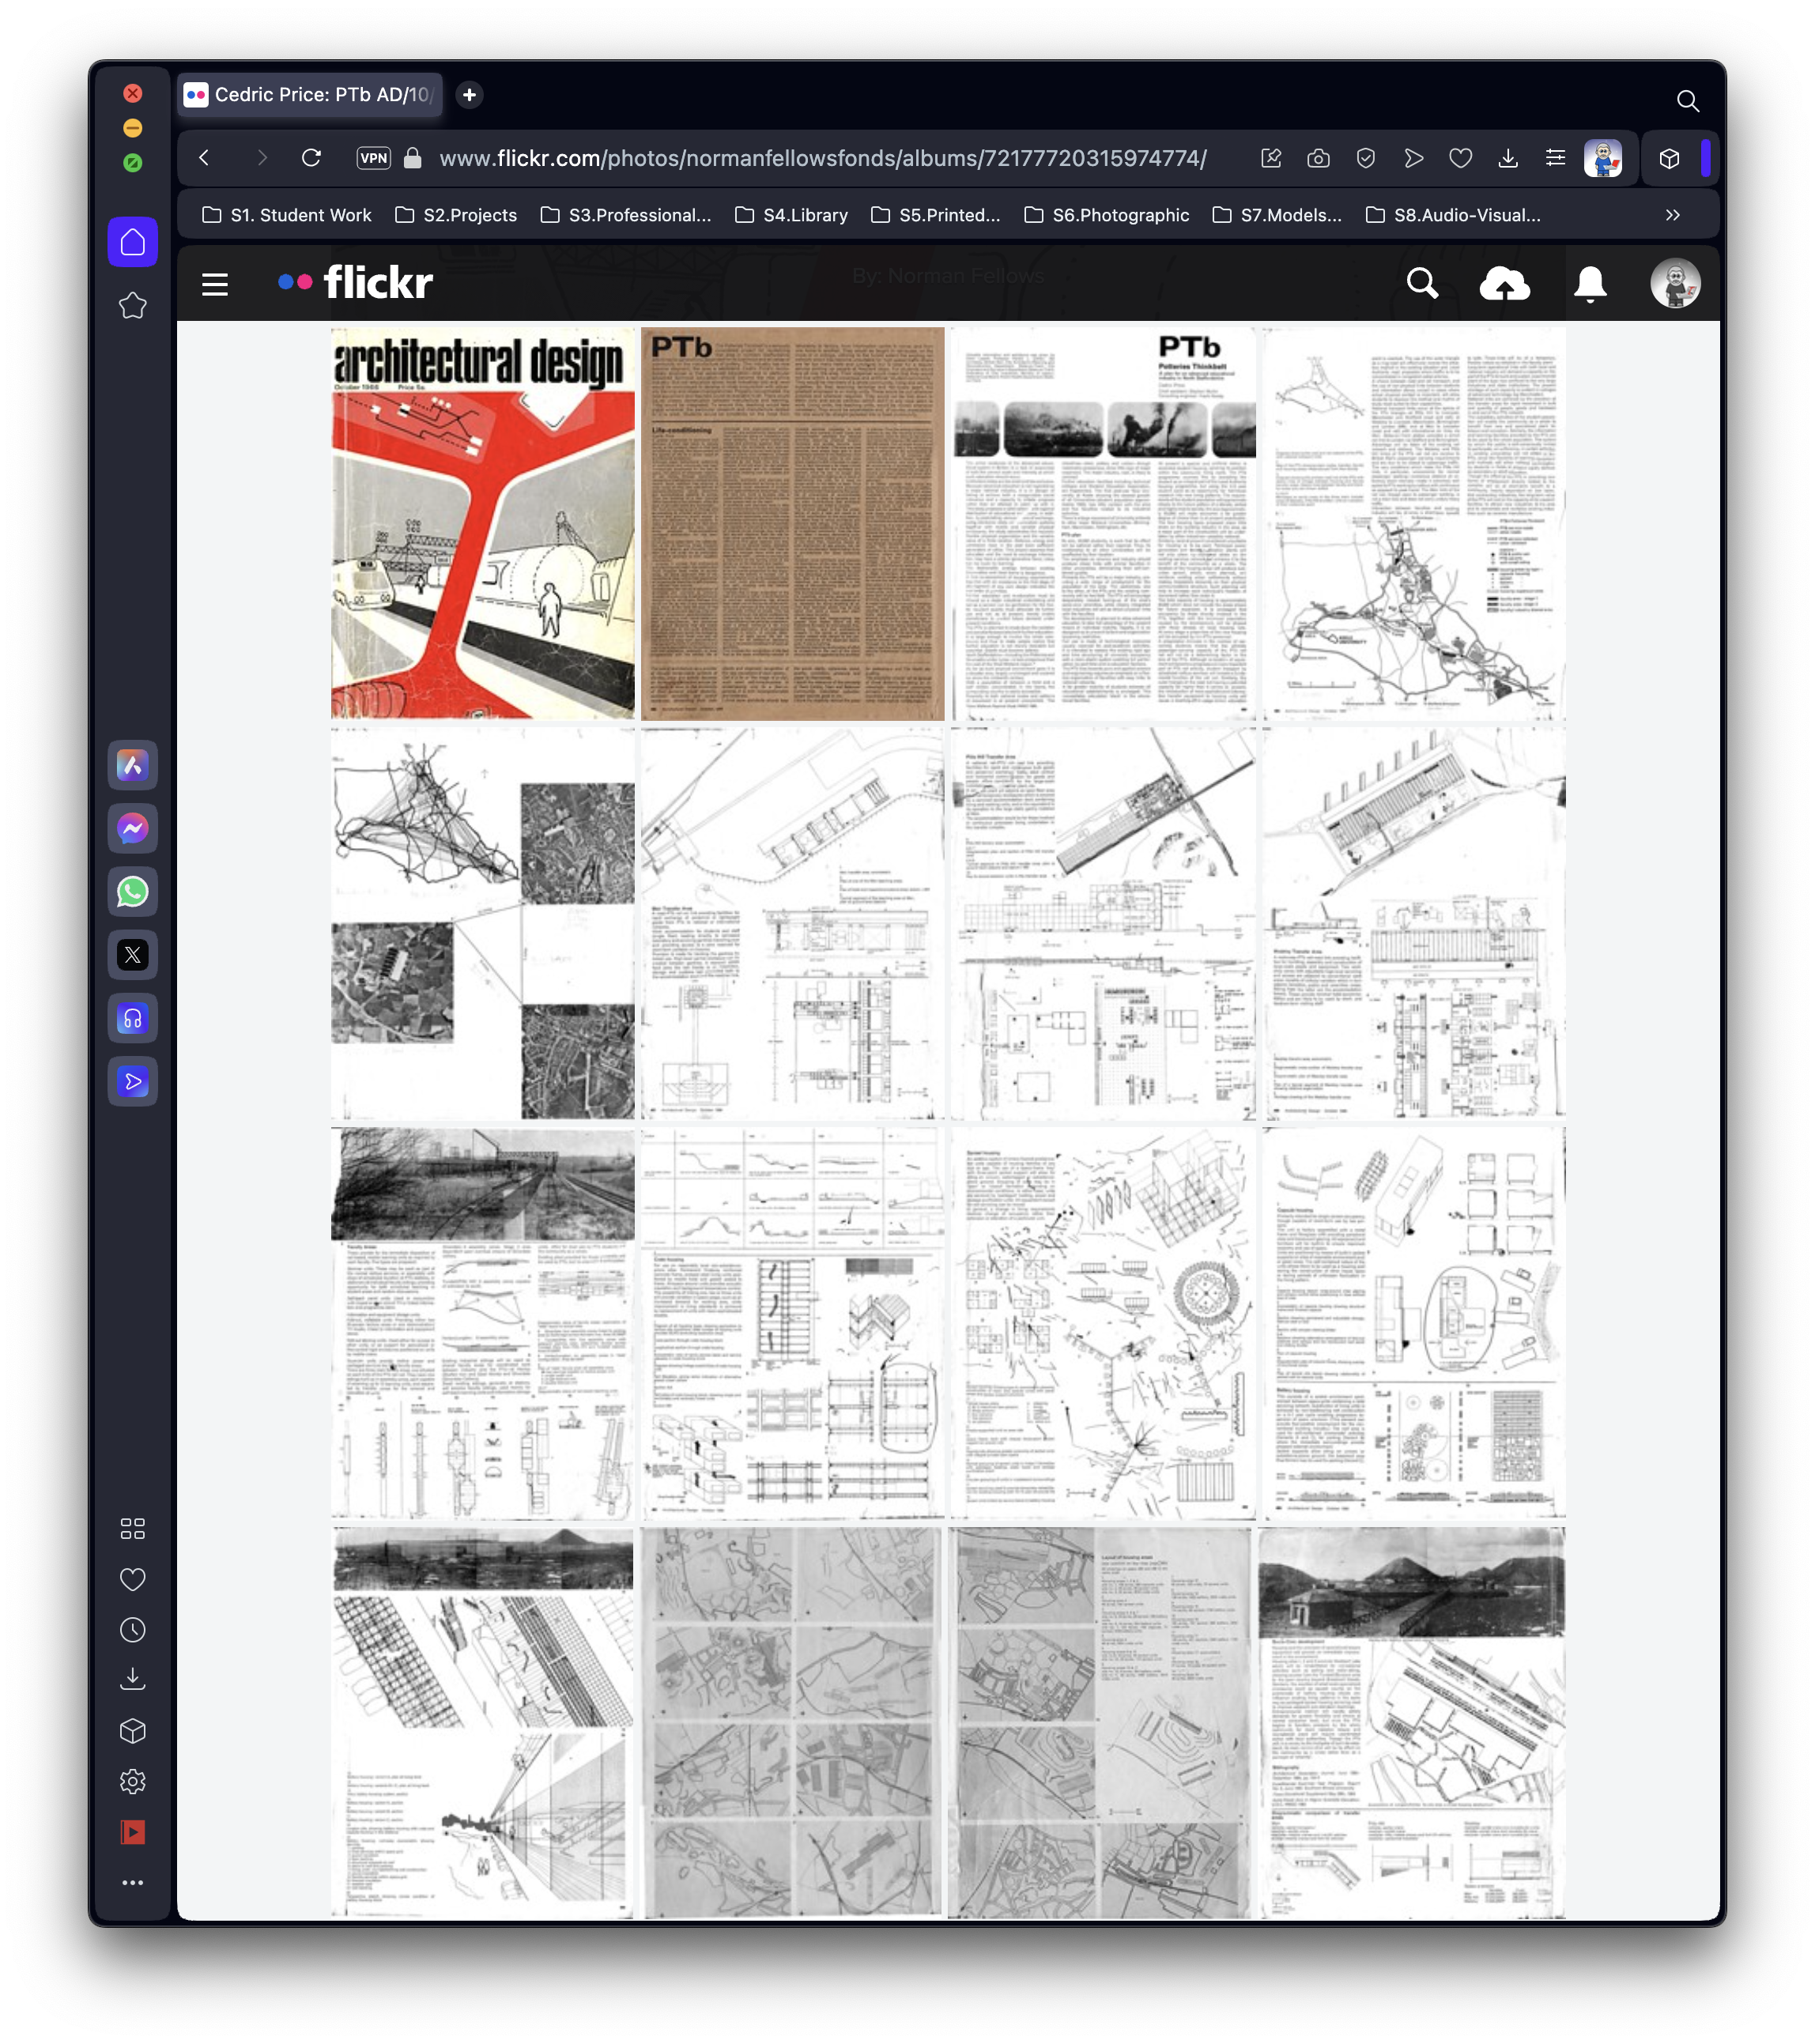
Task: Open the architectural design cover thumbnail
Action: [483, 523]
